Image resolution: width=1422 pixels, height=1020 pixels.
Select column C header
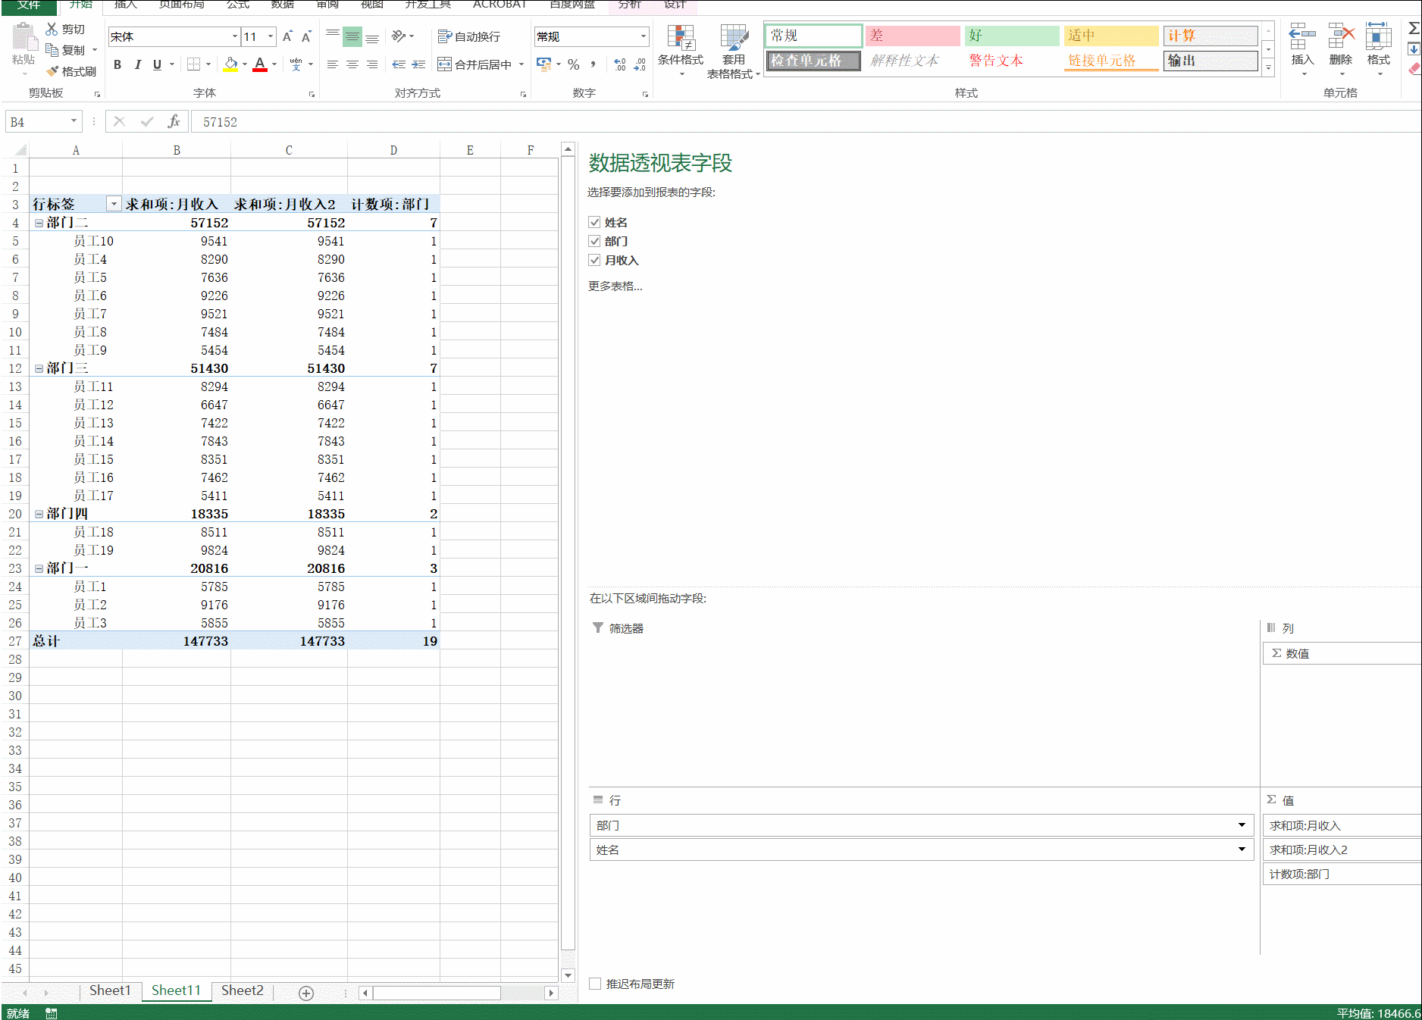tap(289, 150)
